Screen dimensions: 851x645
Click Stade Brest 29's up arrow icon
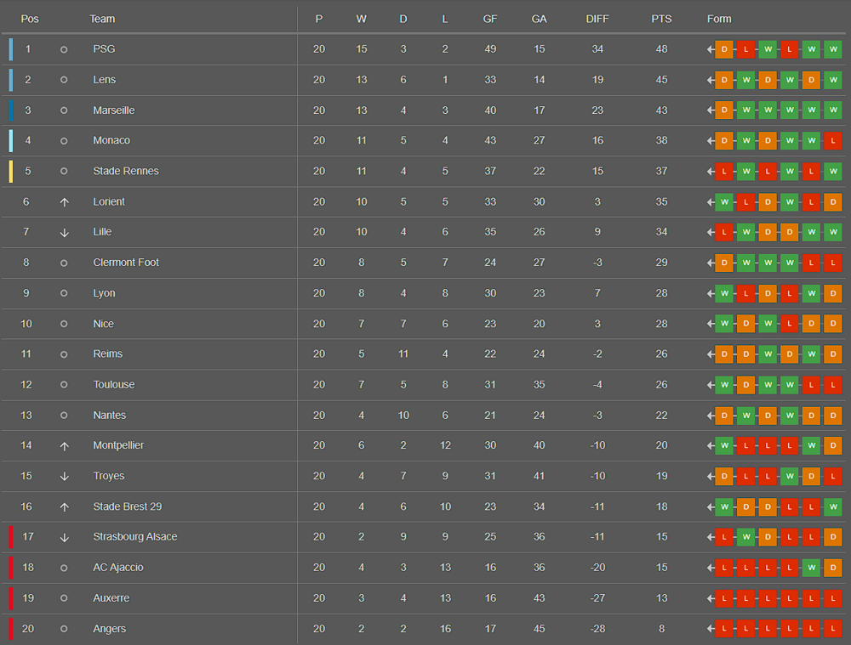coord(64,506)
